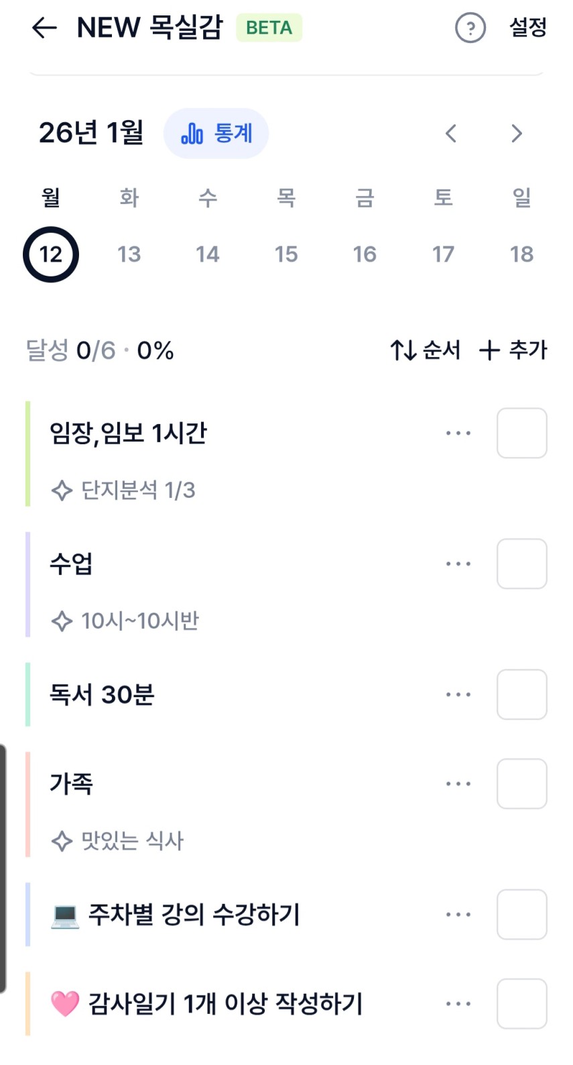
Task: Open options menu for 주차별 강의 수강하기
Action: point(458,915)
